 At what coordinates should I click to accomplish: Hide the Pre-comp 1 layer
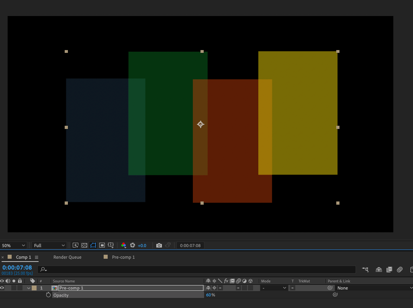[2, 288]
